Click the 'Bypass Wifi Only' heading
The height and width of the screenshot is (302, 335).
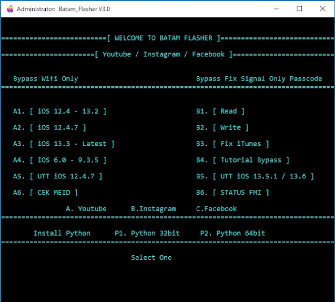point(46,78)
